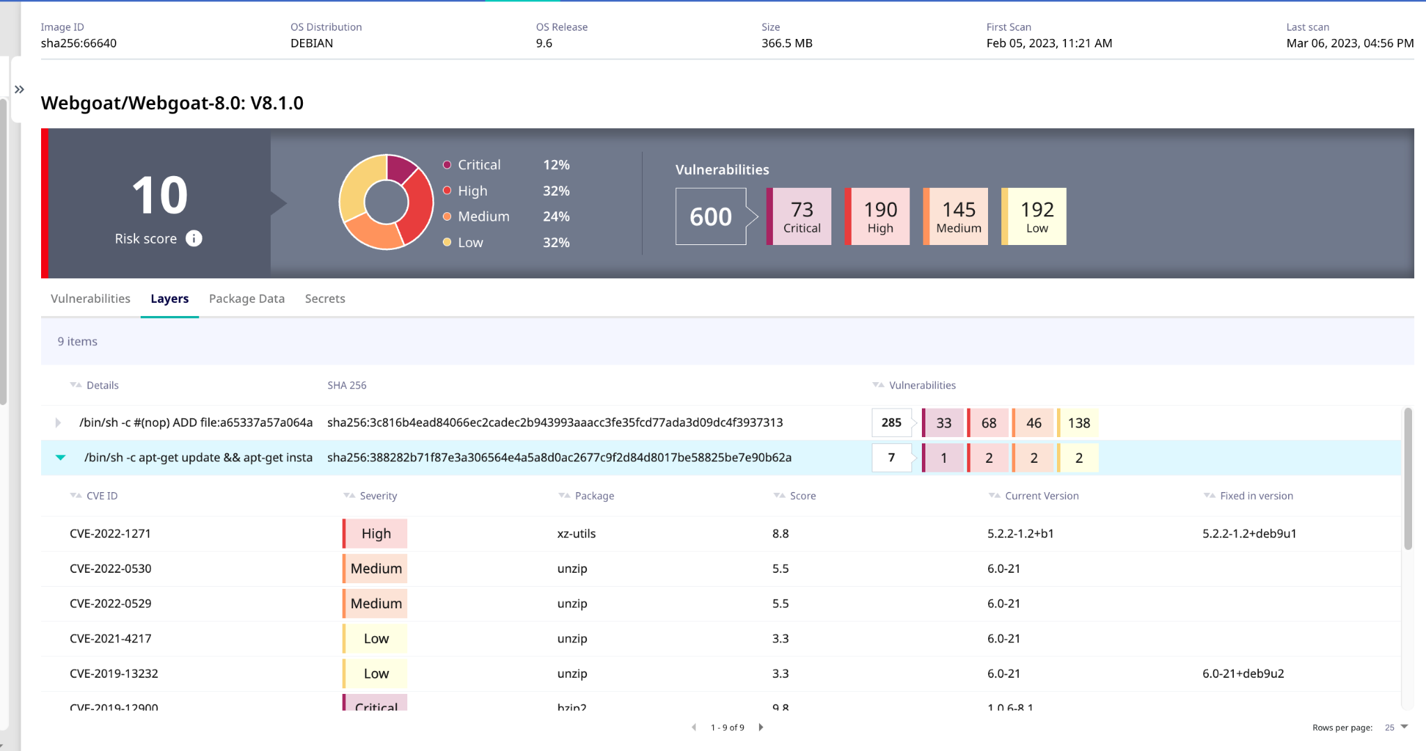Click the Risk score info icon

point(194,239)
